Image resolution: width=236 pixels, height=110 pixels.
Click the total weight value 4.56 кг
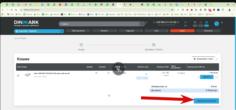coord(214,86)
